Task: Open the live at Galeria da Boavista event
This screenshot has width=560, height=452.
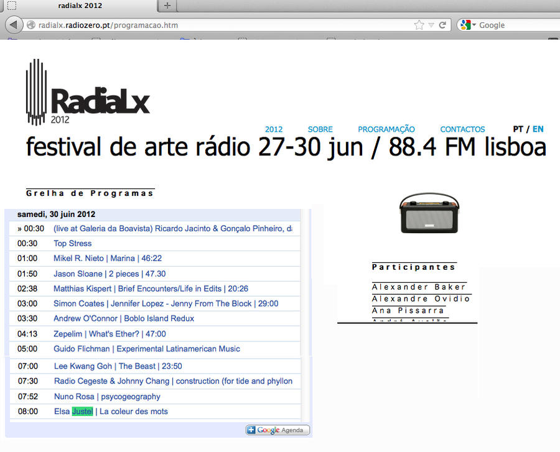Action: pyautogui.click(x=173, y=229)
